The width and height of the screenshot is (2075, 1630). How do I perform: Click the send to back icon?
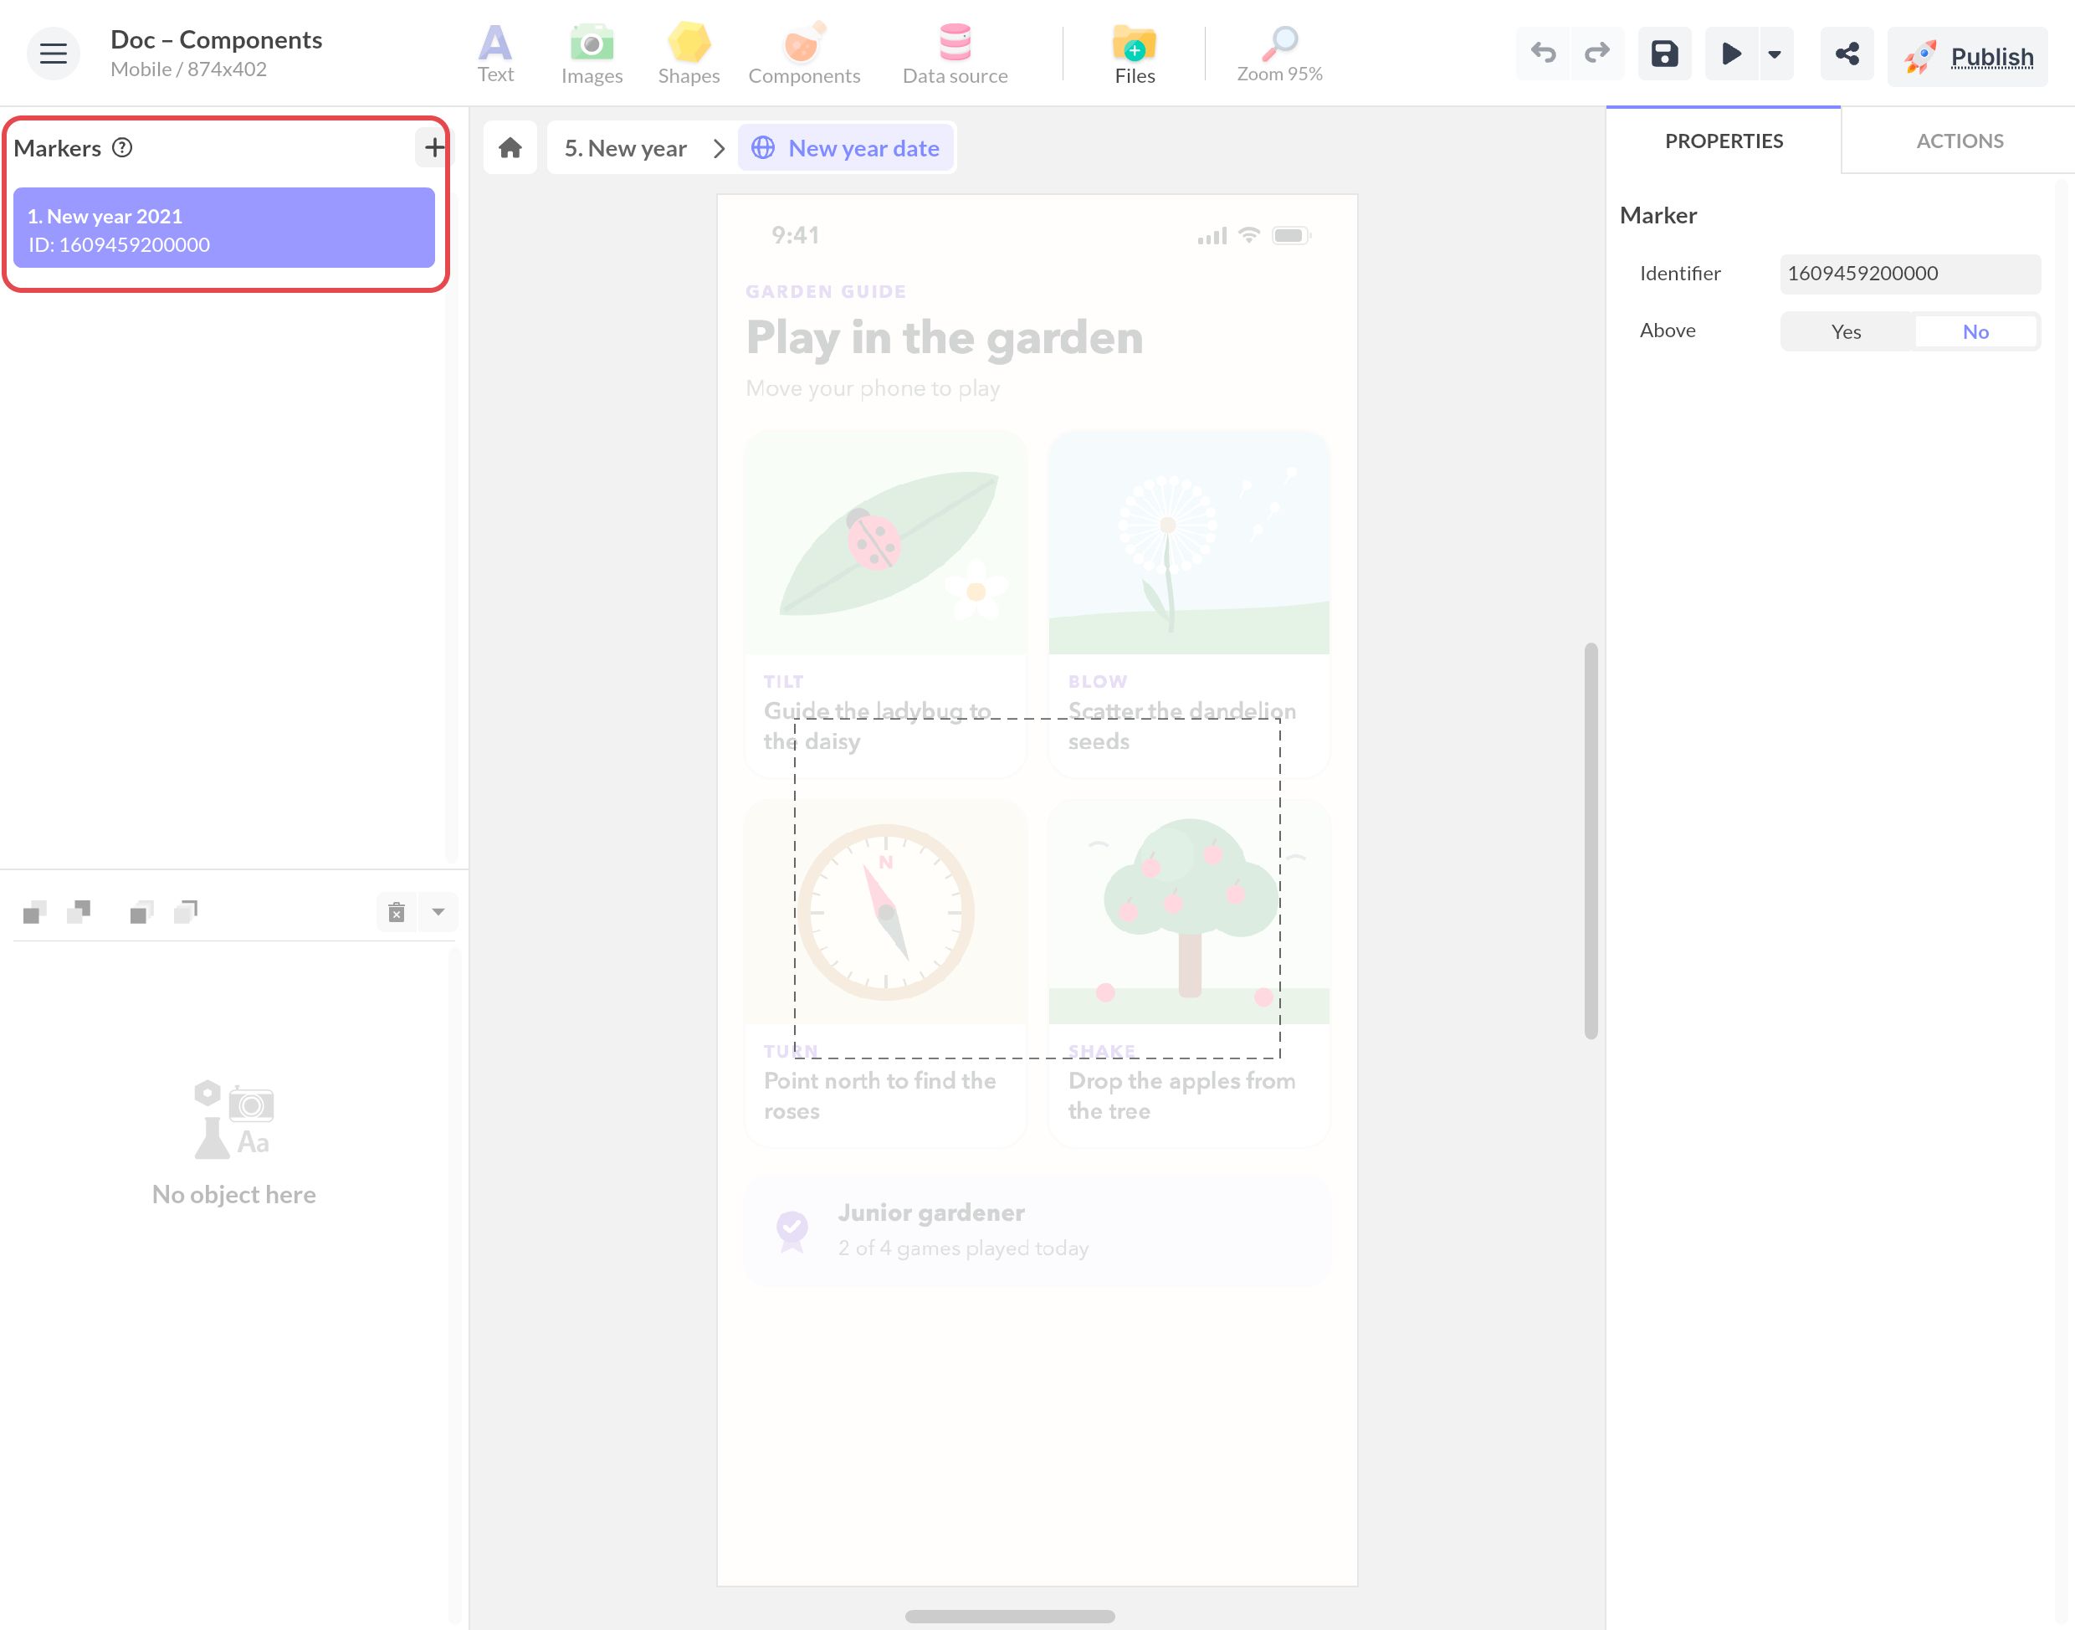point(186,911)
